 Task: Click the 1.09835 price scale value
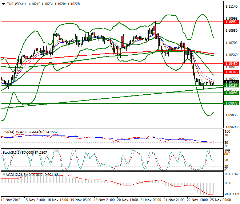click(x=232, y=115)
